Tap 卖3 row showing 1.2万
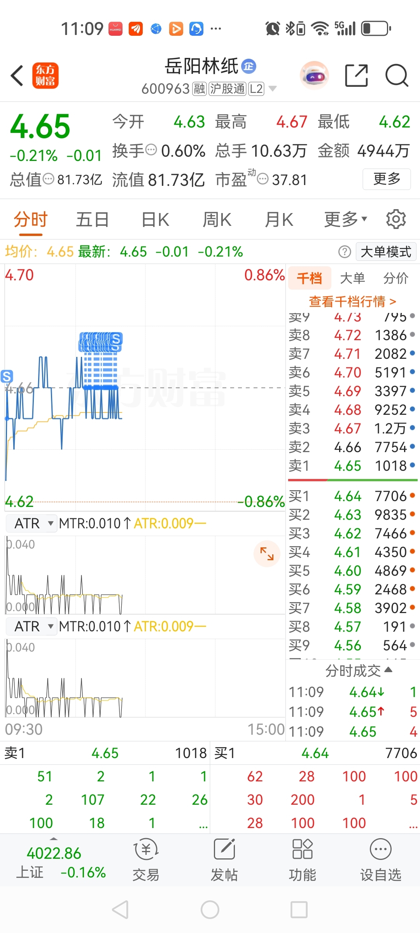This screenshot has height=933, width=420. pos(352,428)
